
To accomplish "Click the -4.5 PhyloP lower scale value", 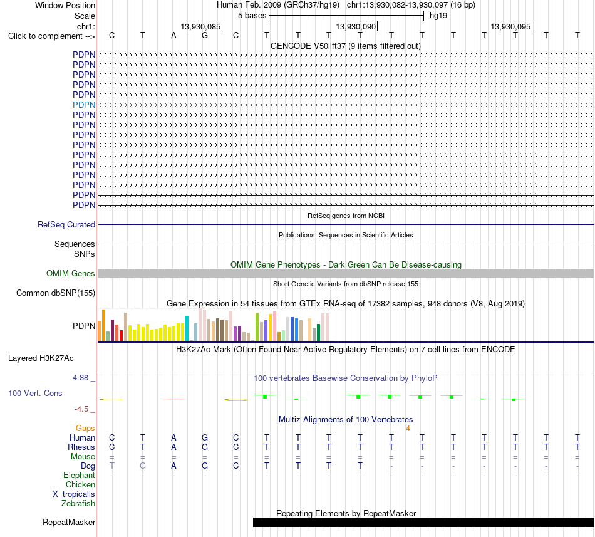I will (81, 409).
